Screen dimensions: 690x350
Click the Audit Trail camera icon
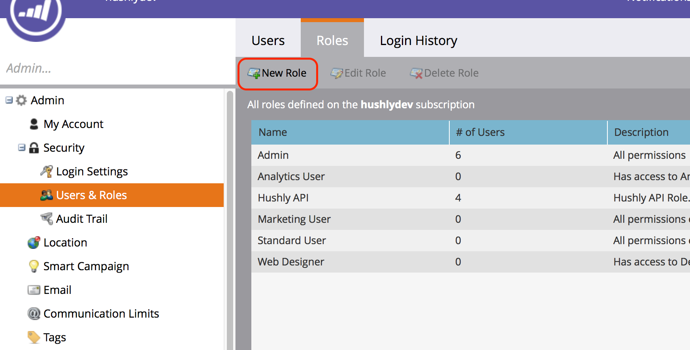pyautogui.click(x=47, y=218)
